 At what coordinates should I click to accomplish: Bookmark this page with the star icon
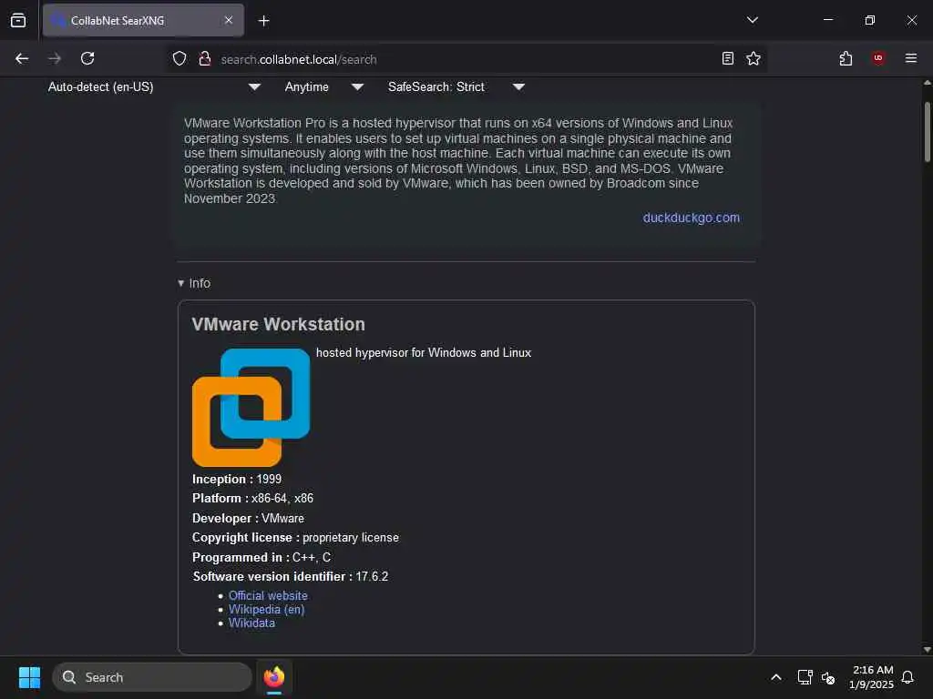754,58
